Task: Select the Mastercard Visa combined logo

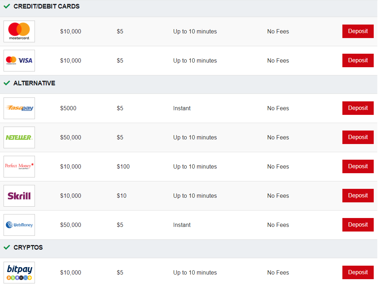Action: 19,60
